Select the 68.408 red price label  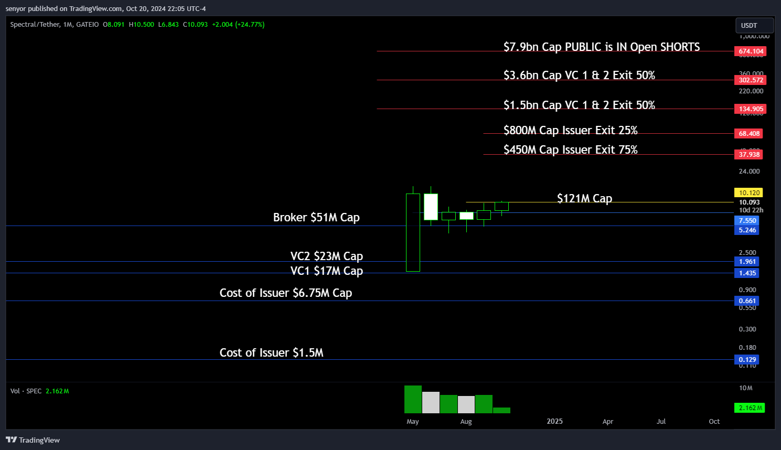tap(748, 134)
